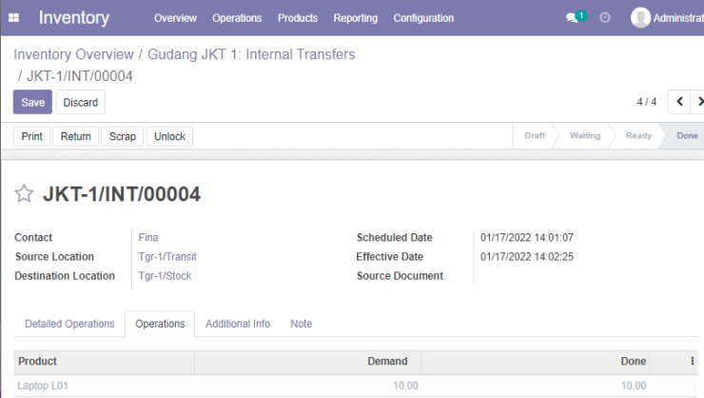Viewport: 704px width, 398px height.
Task: Mark JKT-1/INT/00004 as favorite star
Action: tap(24, 193)
